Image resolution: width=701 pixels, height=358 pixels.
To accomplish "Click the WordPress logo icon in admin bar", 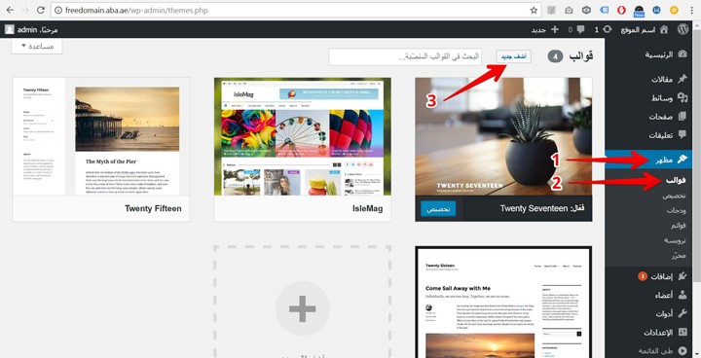I will click(683, 29).
